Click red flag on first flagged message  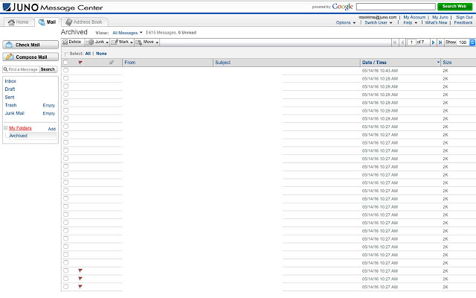80,270
